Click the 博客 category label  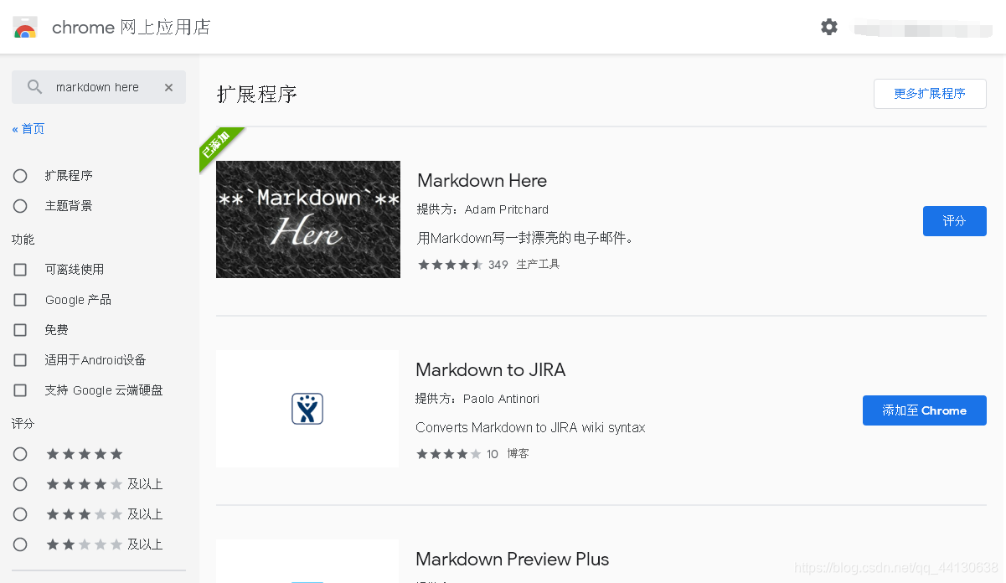[518, 454]
